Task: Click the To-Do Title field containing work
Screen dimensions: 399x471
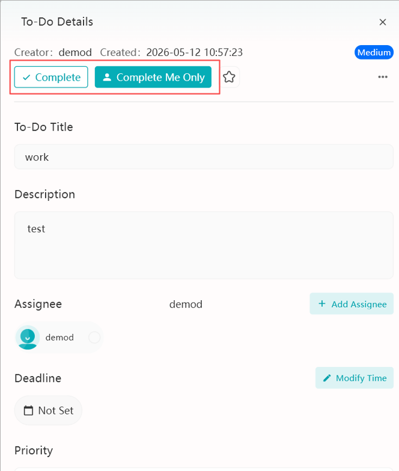Action: click(x=204, y=157)
